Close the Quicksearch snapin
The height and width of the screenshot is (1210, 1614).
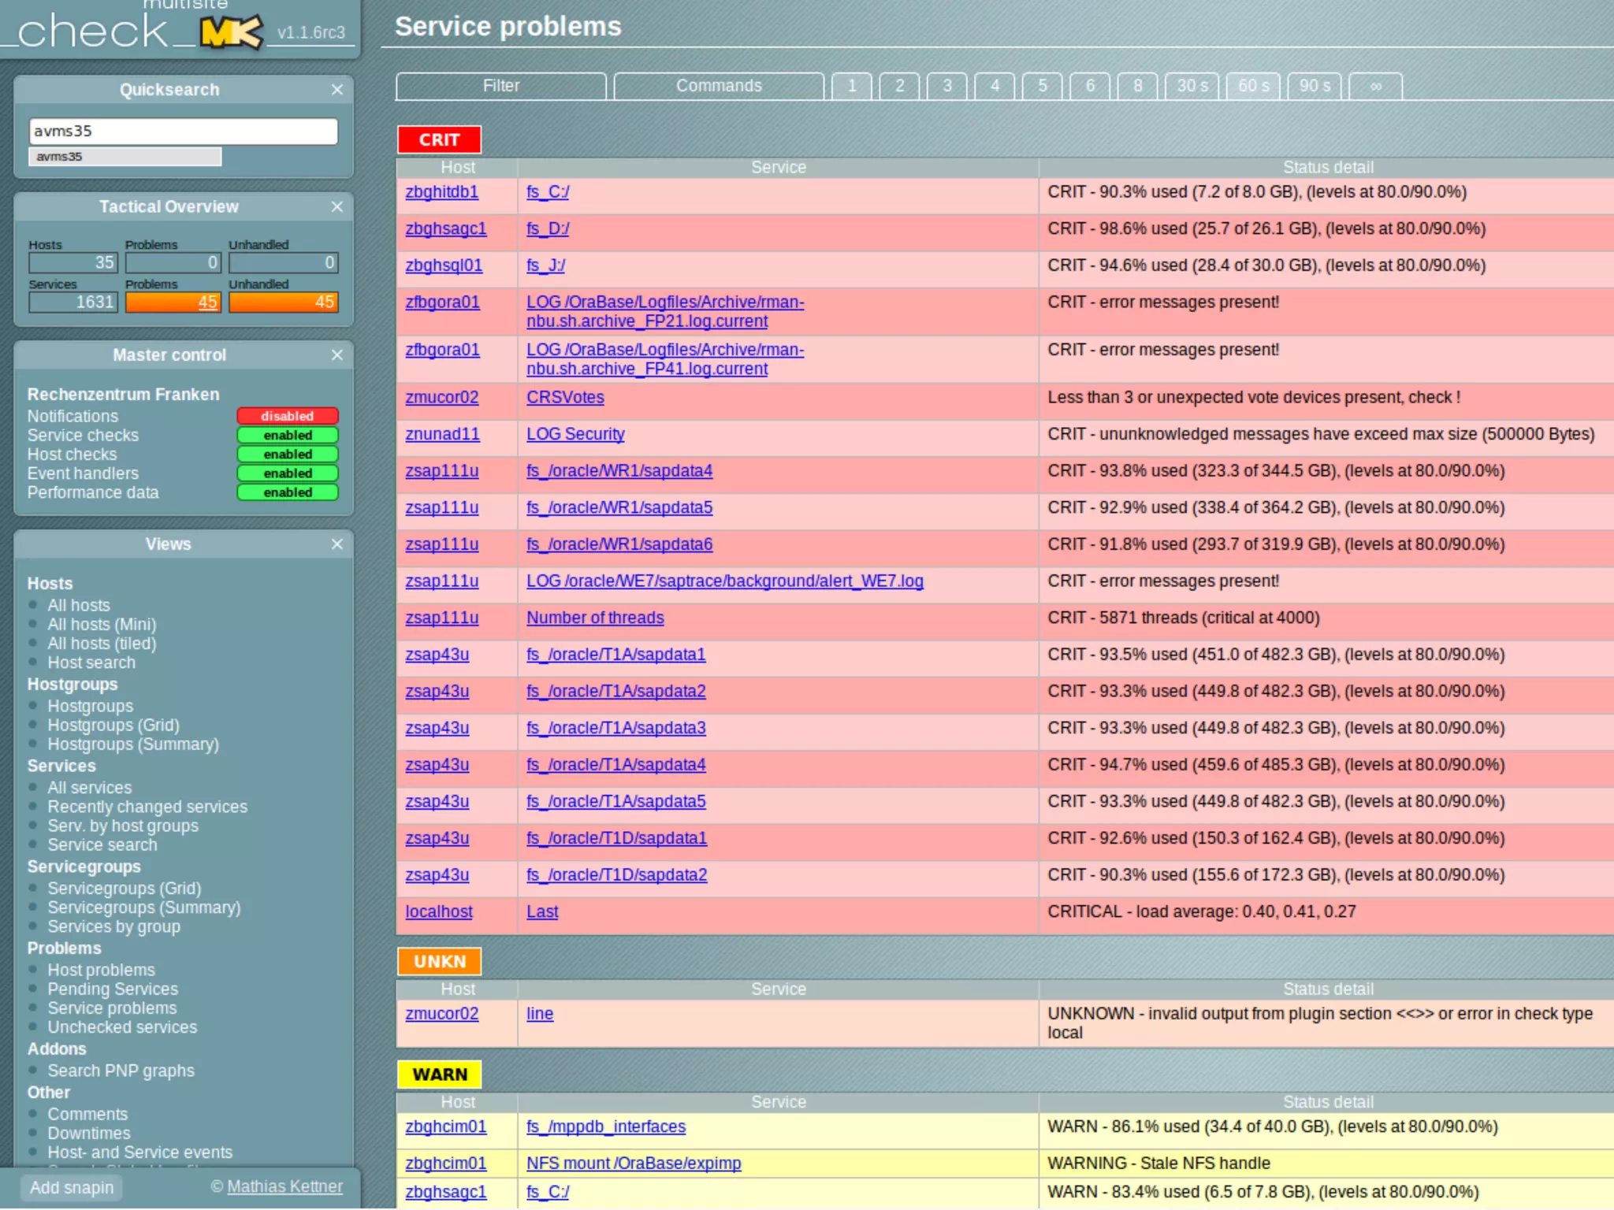[337, 90]
